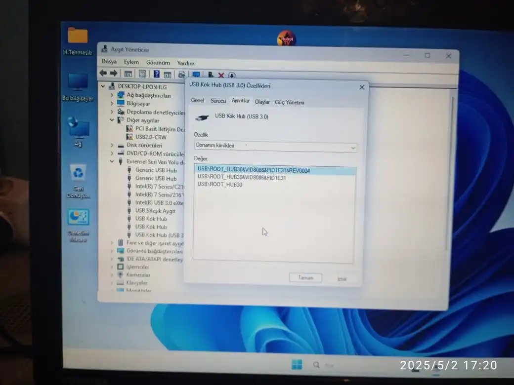Click the red X uninstall device icon

coord(221,76)
